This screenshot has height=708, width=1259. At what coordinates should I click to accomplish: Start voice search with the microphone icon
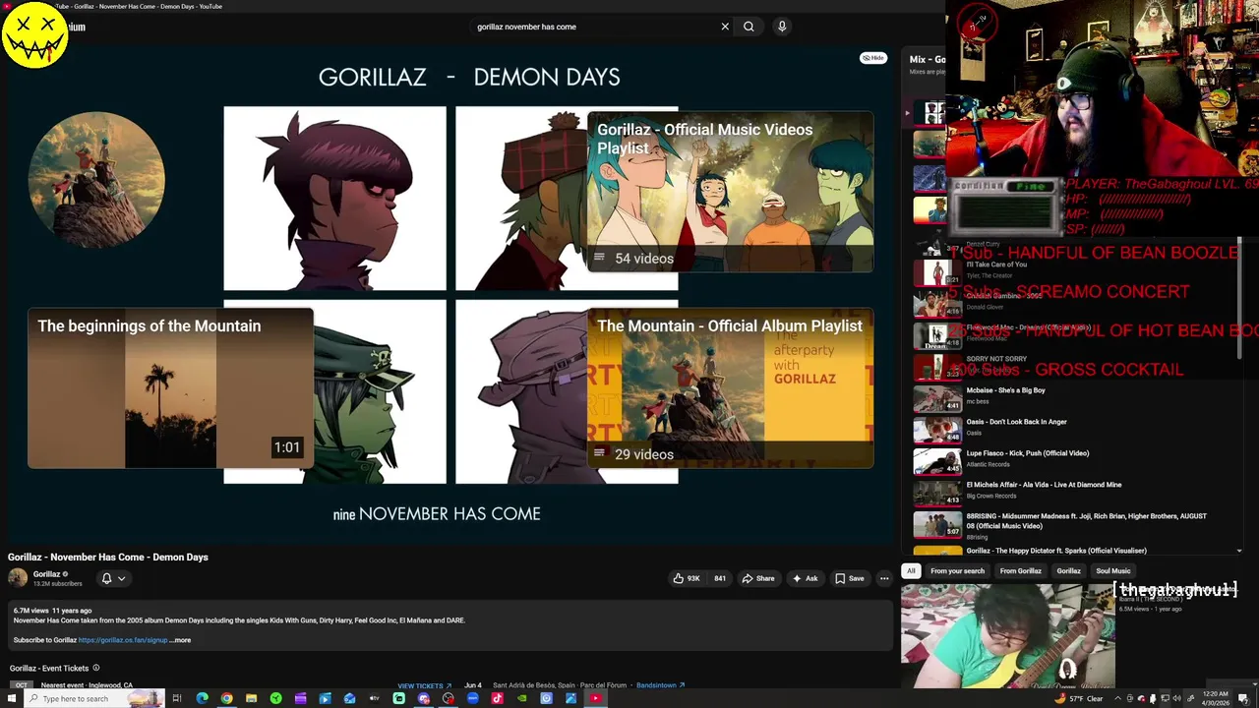pyautogui.click(x=782, y=27)
